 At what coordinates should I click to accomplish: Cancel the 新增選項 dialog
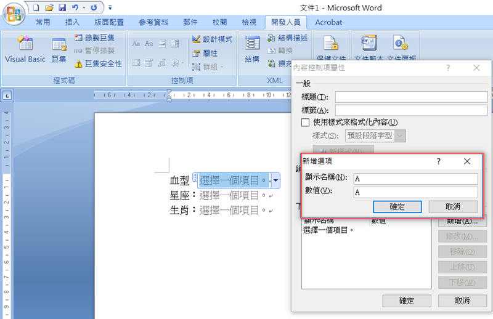[x=453, y=207]
